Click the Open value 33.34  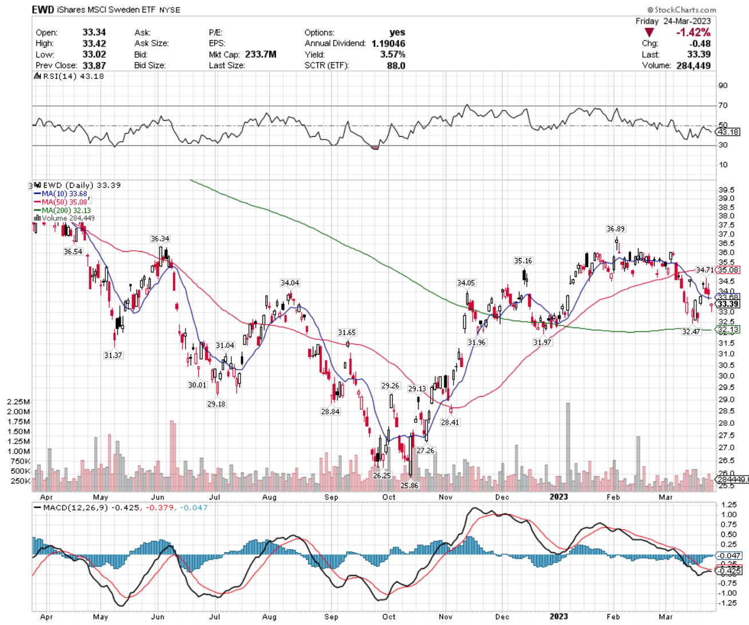pyautogui.click(x=94, y=33)
